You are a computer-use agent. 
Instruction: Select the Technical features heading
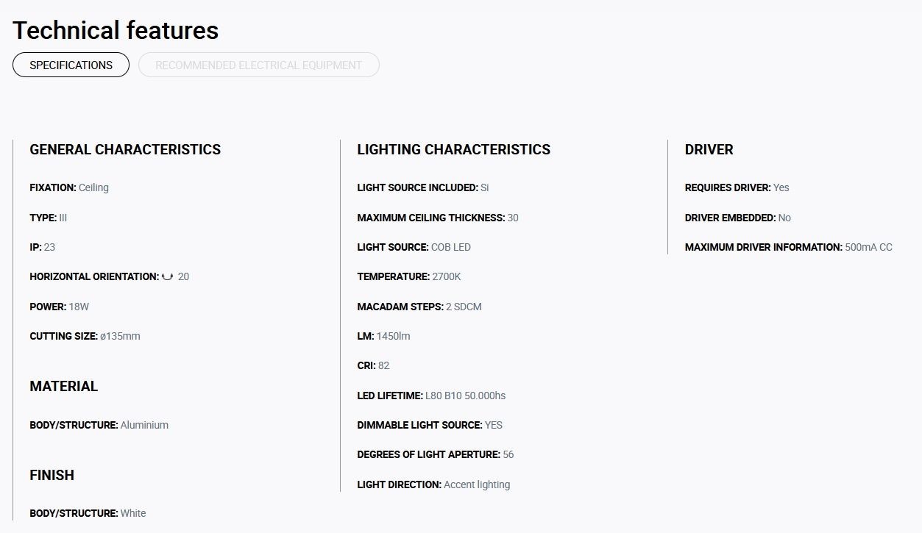coord(116,30)
